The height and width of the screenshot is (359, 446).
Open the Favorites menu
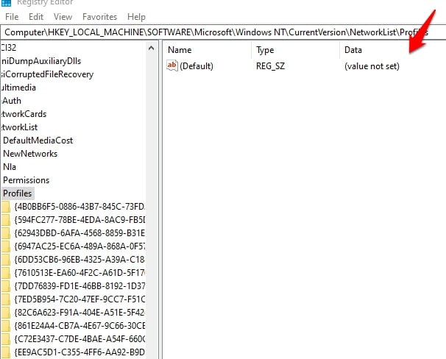[99, 17]
